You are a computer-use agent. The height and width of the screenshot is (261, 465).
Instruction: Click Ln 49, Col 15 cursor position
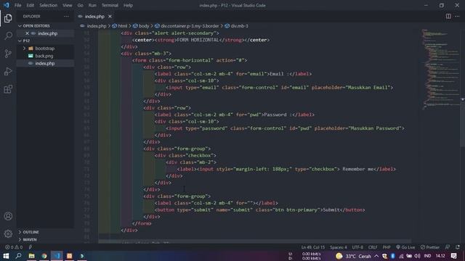313,247
